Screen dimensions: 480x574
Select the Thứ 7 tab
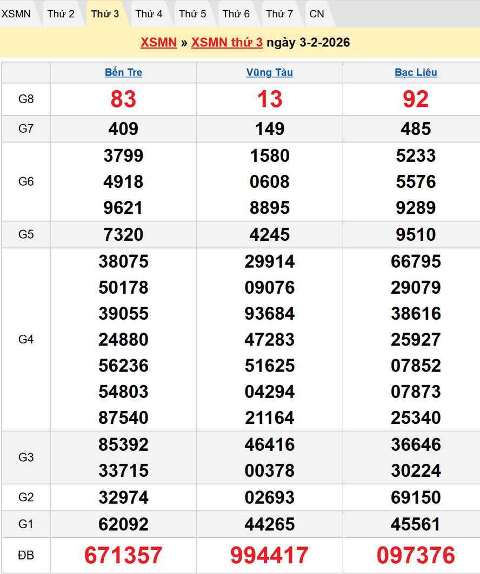(279, 14)
